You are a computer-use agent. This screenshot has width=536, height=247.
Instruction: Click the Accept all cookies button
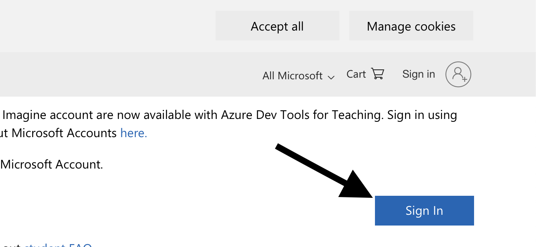[x=277, y=26]
